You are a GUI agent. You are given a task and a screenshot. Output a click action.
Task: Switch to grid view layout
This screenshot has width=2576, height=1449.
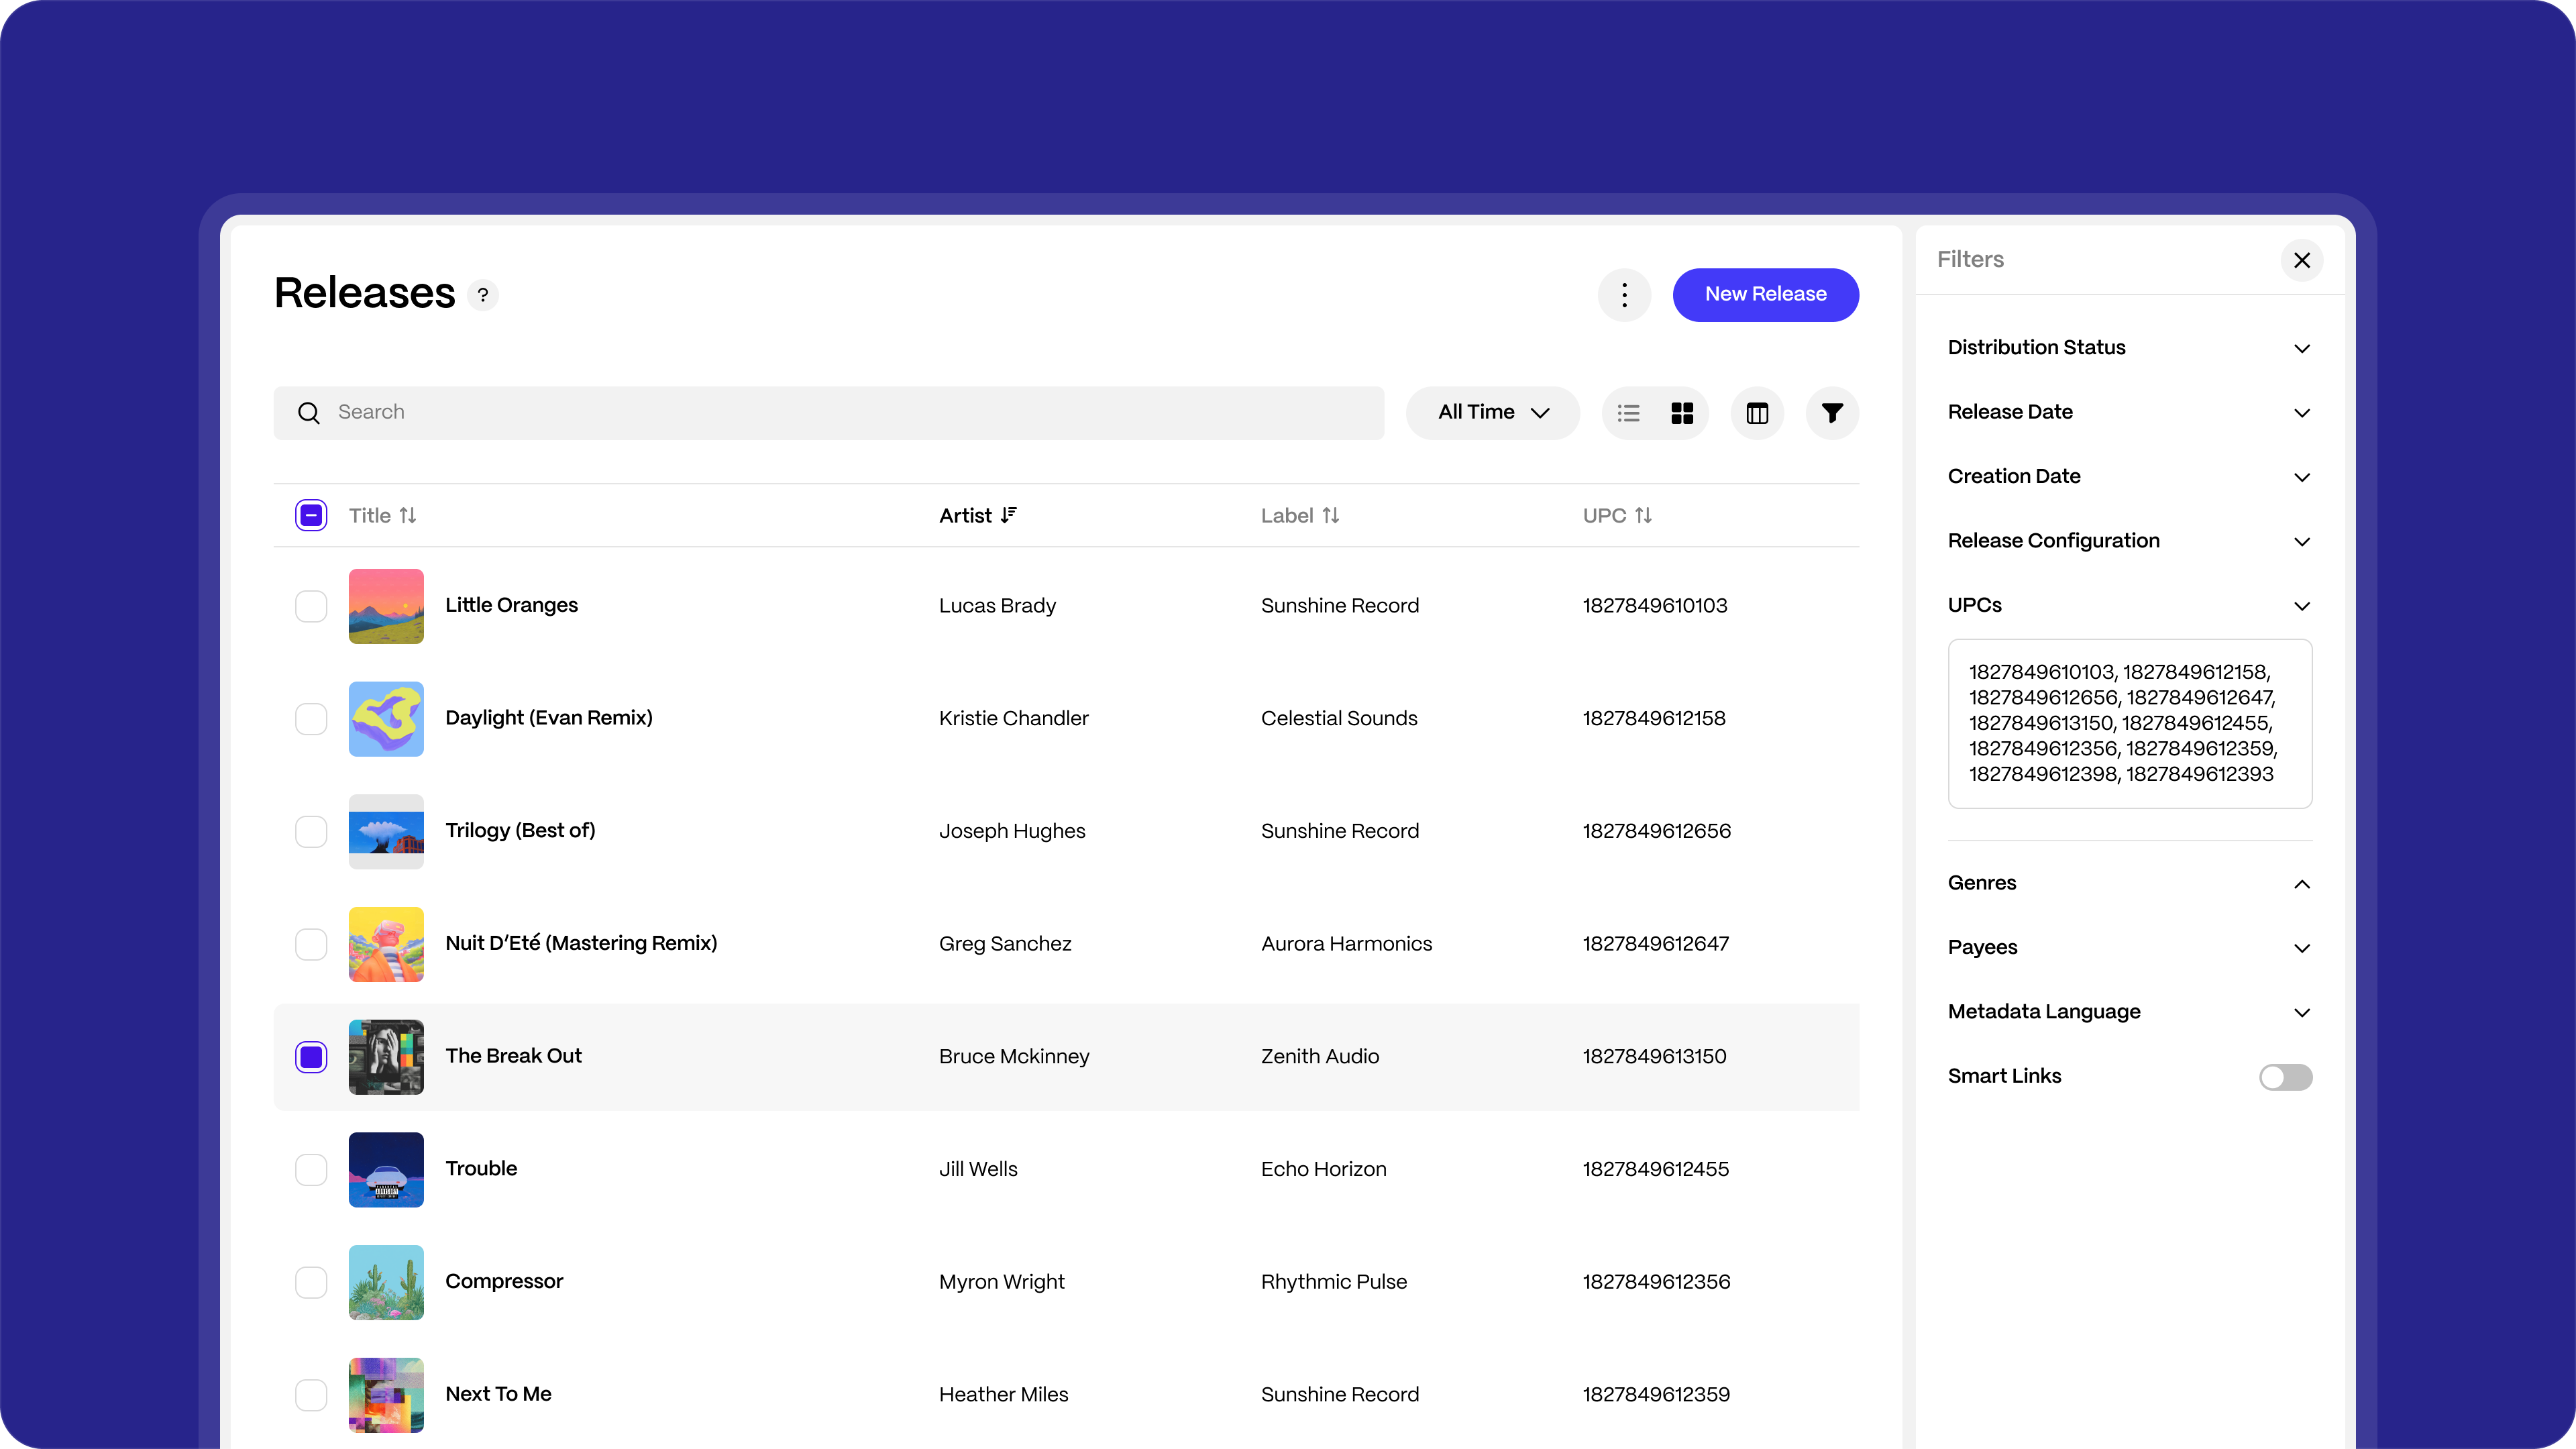click(x=1682, y=413)
